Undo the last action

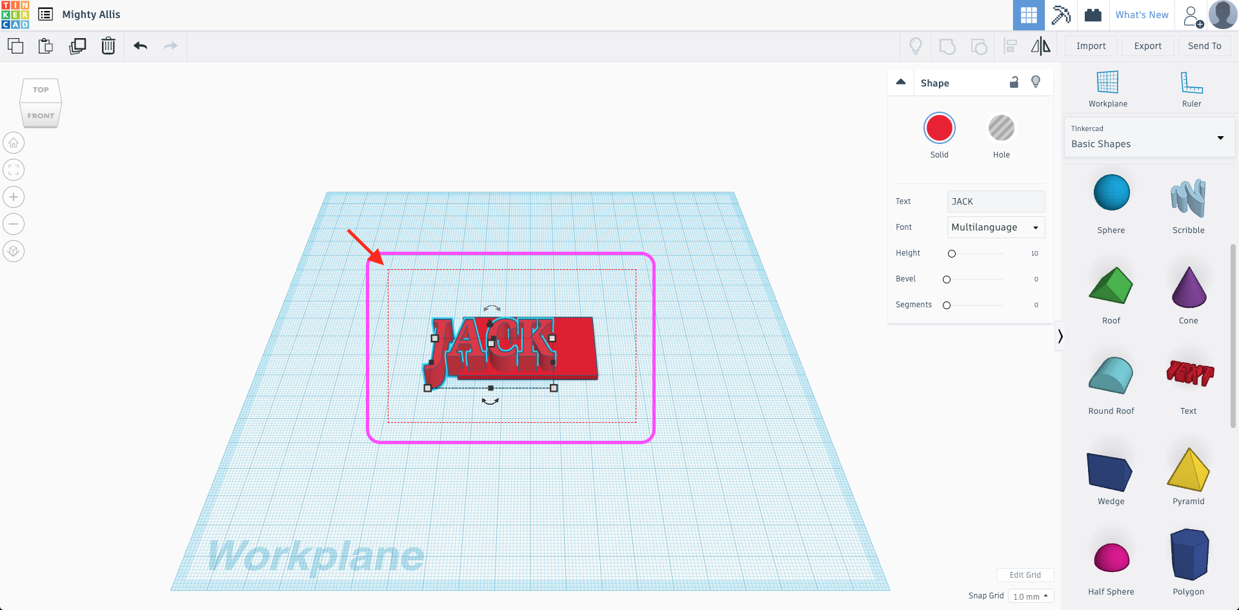(x=139, y=46)
